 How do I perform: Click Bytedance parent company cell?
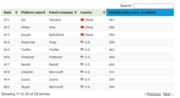point(57,35)
